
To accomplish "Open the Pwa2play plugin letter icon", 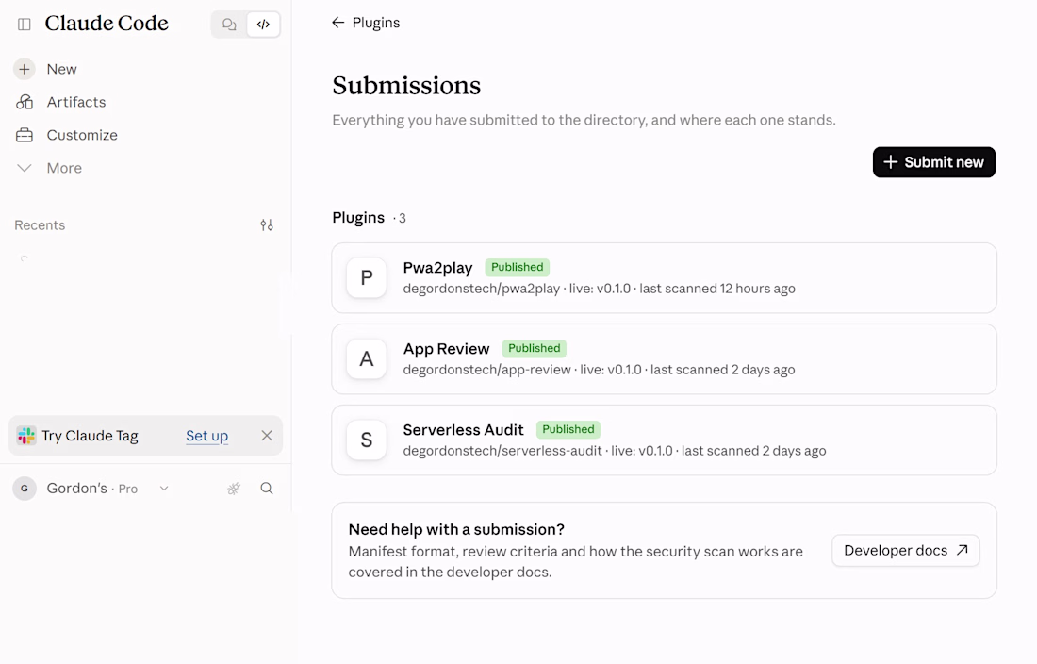I will click(367, 278).
